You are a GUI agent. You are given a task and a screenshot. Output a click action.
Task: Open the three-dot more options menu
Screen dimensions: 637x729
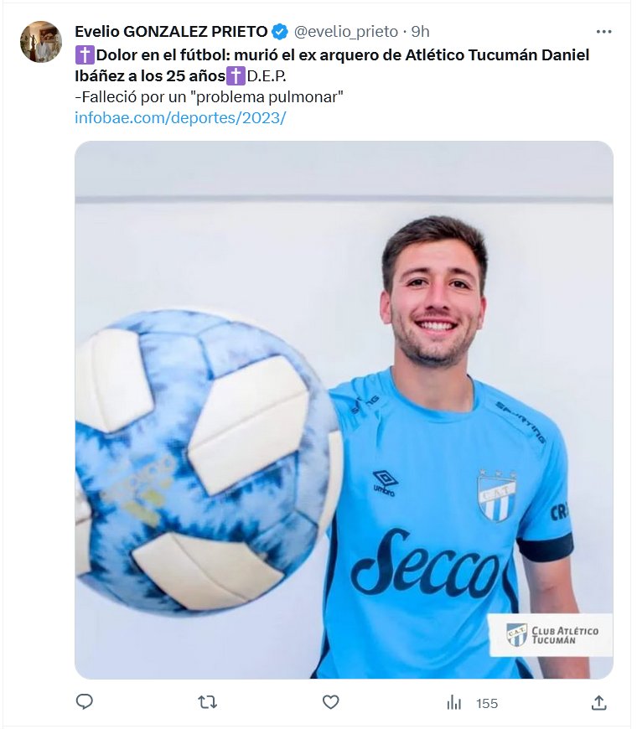(x=603, y=32)
